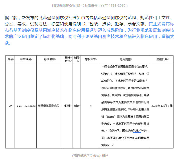The image size is (178, 160).
Task: Click the underlined 孔技术 text in scope cell
Action: coord(137,131)
